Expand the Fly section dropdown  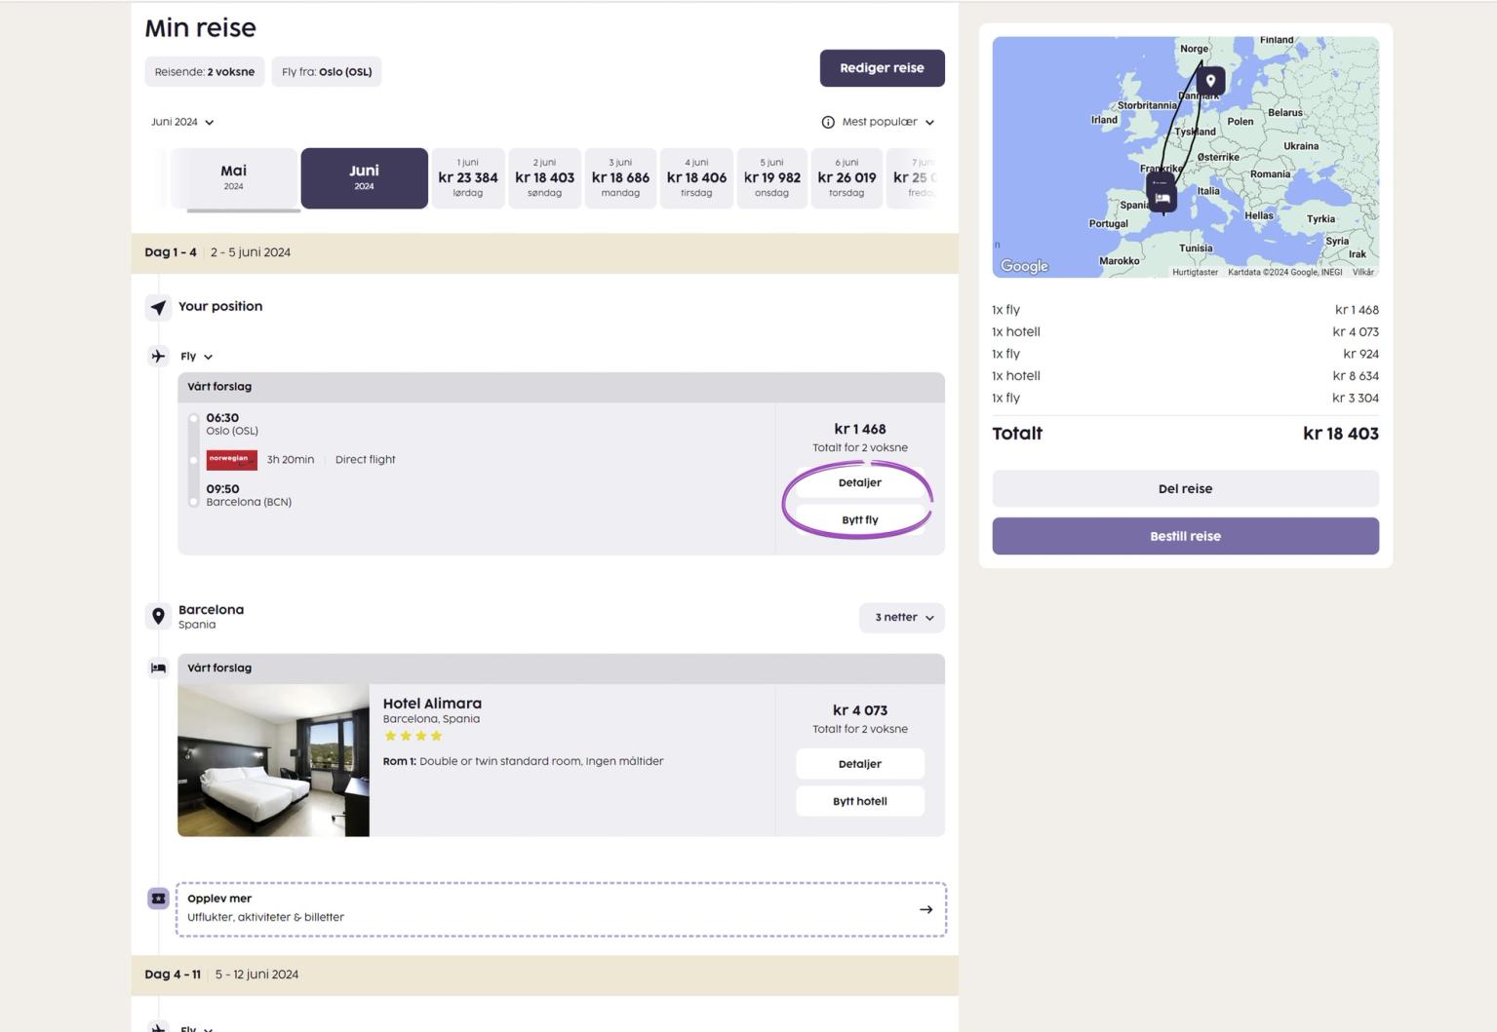(x=196, y=357)
